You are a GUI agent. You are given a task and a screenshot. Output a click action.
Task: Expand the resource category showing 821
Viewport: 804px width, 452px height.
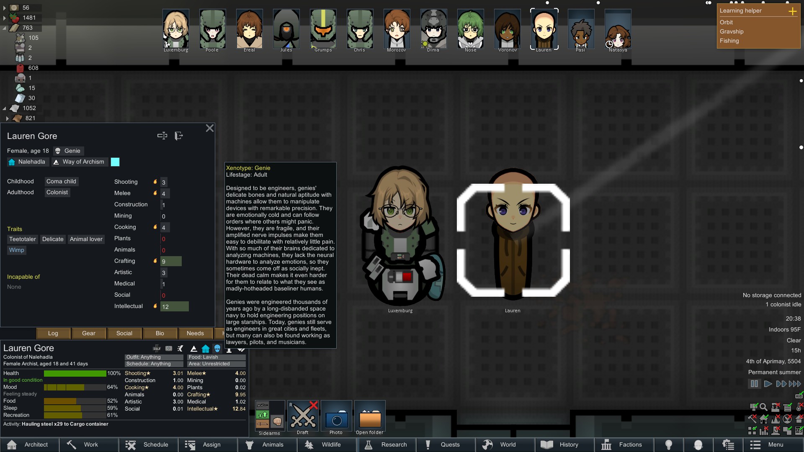coord(7,118)
